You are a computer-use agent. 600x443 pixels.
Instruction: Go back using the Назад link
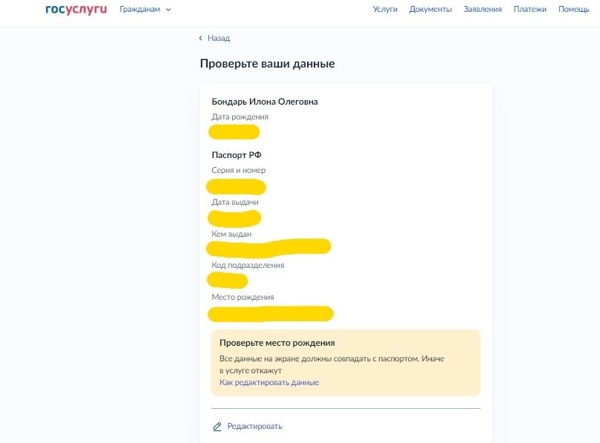[x=217, y=38]
